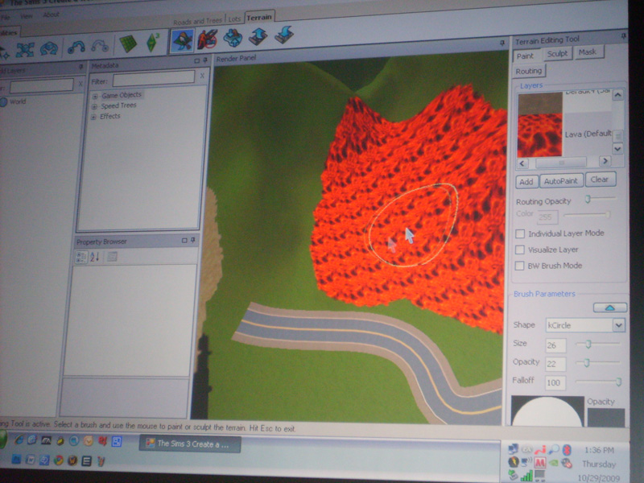Click the rotate object tool icon
The width and height of the screenshot is (644, 483).
coord(49,49)
